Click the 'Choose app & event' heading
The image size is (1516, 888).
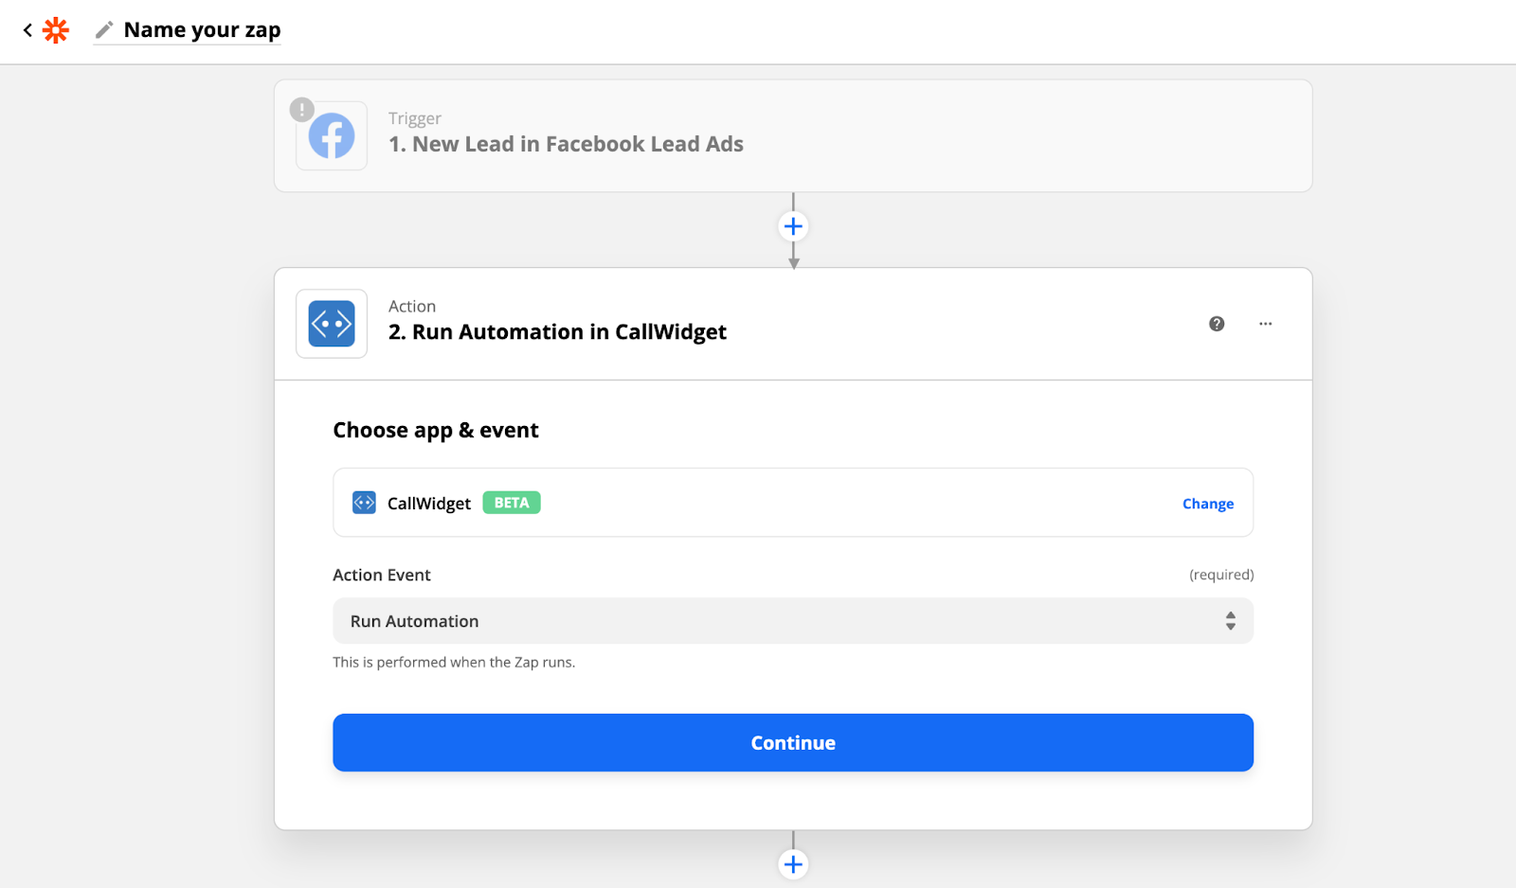(436, 431)
